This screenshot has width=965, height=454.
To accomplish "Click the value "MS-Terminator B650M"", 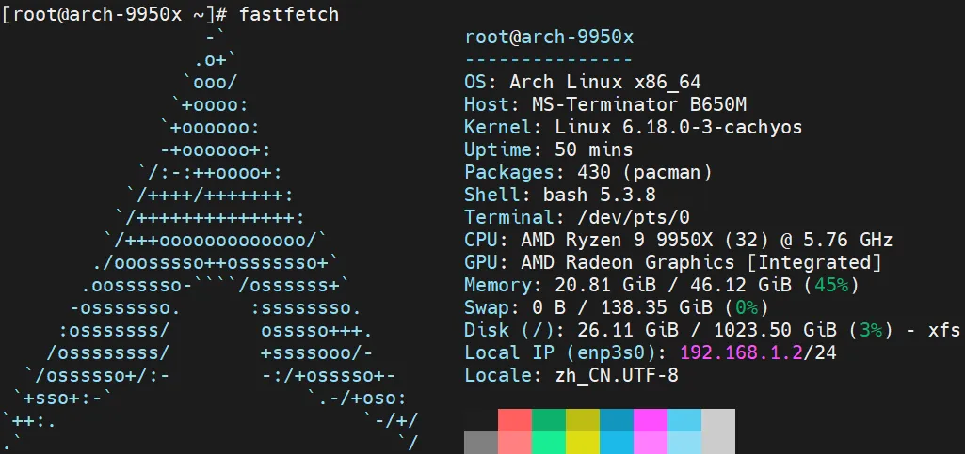I will [x=639, y=104].
